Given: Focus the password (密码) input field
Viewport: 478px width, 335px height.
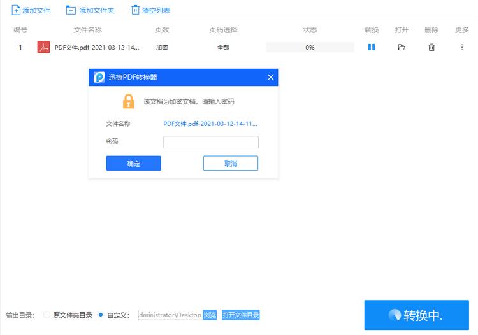Looking at the screenshot, I should (211, 142).
